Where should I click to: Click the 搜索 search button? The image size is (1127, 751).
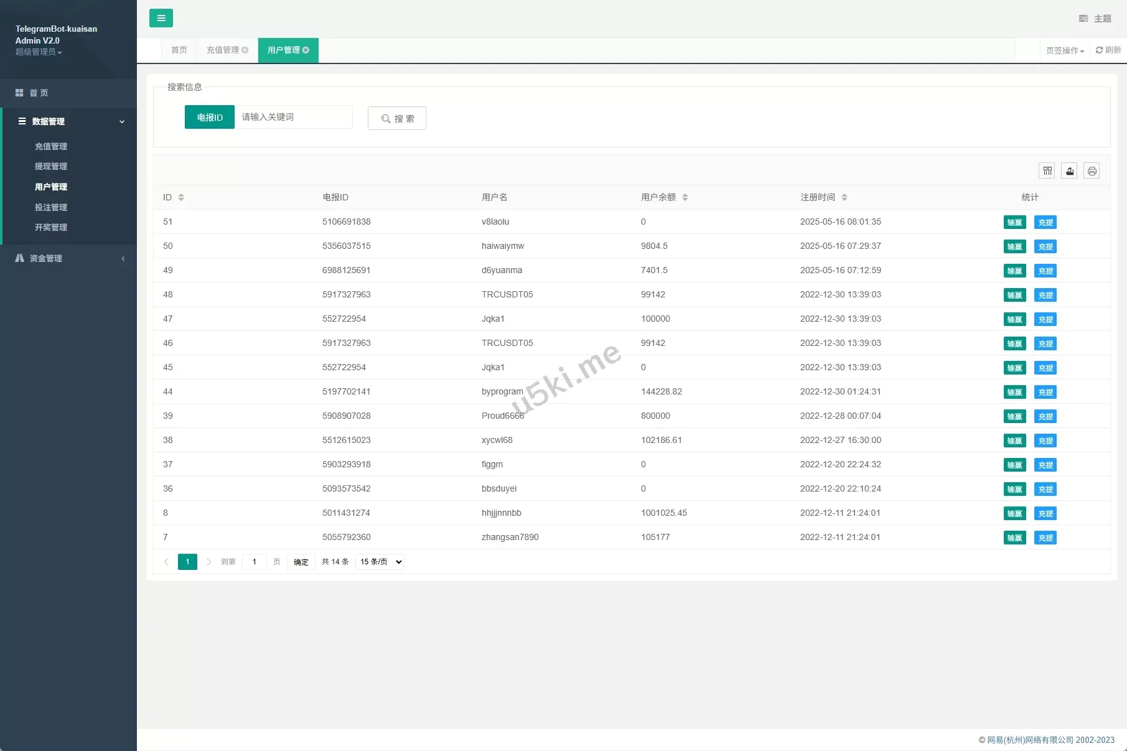click(x=397, y=118)
